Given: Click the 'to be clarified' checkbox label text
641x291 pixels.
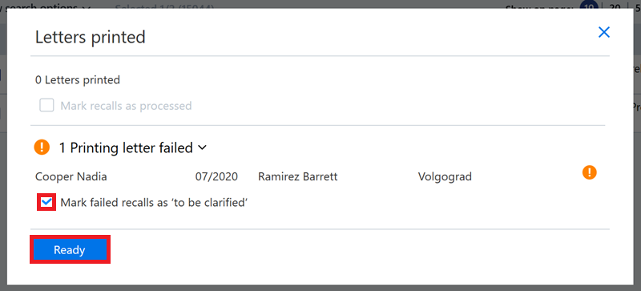Looking at the screenshot, I should point(155,202).
